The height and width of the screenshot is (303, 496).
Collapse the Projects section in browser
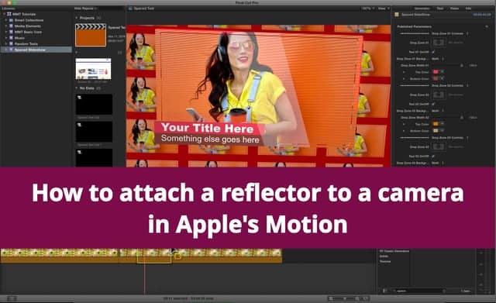click(77, 18)
